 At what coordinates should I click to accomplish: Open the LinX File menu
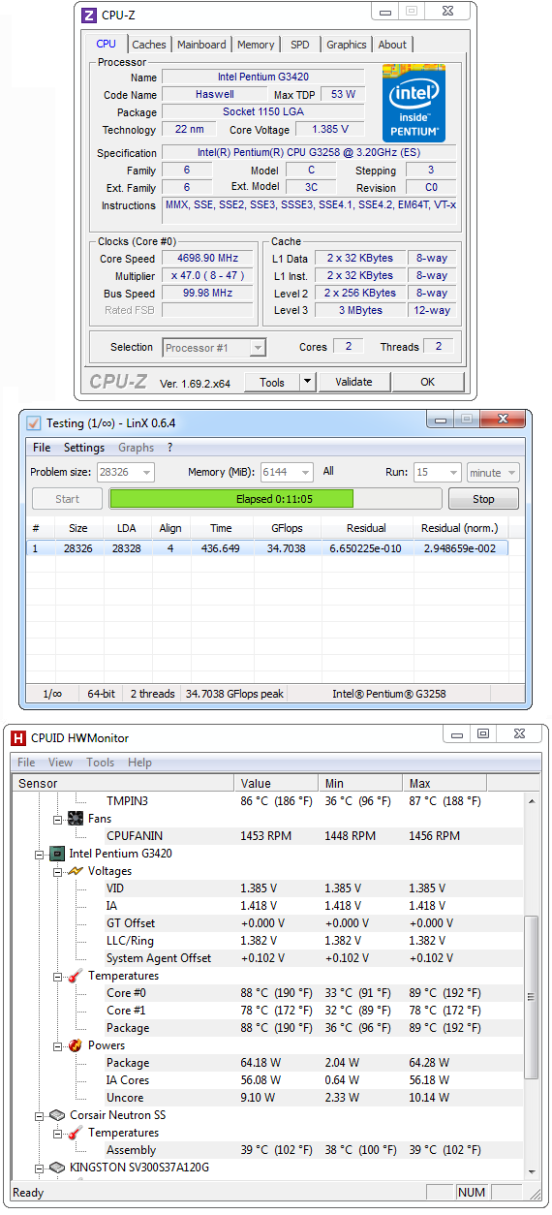pyautogui.click(x=42, y=448)
